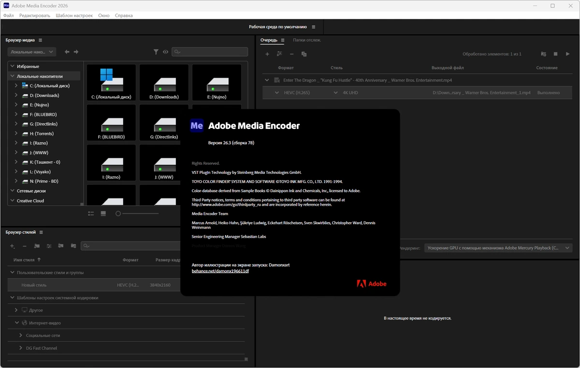580x368 pixels.
Task: Open the 4K UHD style dropdown arrow
Action: click(336, 93)
